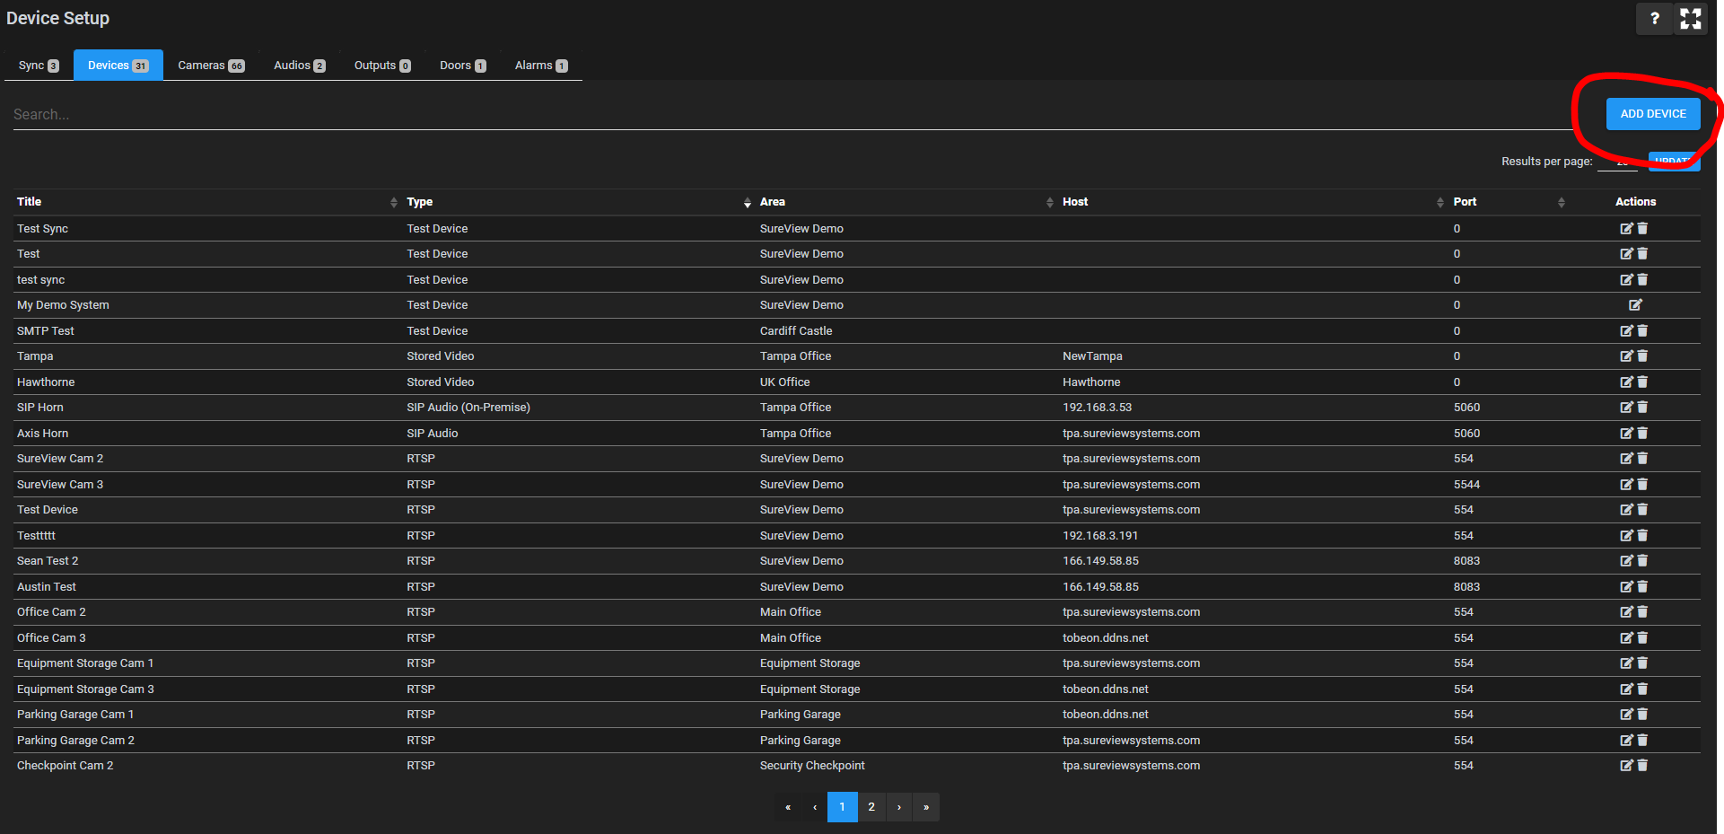The image size is (1724, 834).
Task: Edit the Parking Garage Cam 1 device
Action: click(x=1626, y=715)
